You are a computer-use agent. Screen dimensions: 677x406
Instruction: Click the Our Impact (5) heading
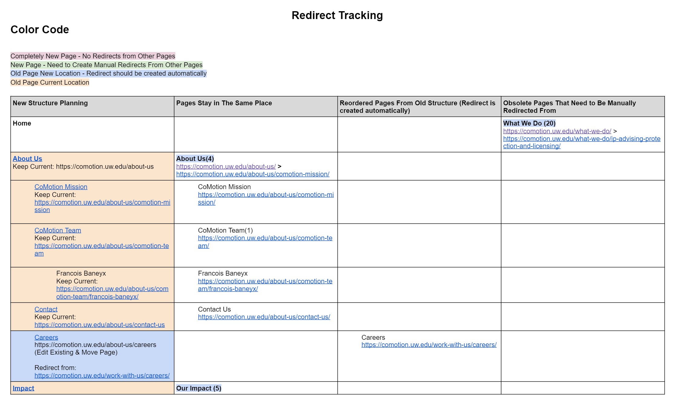(199, 388)
